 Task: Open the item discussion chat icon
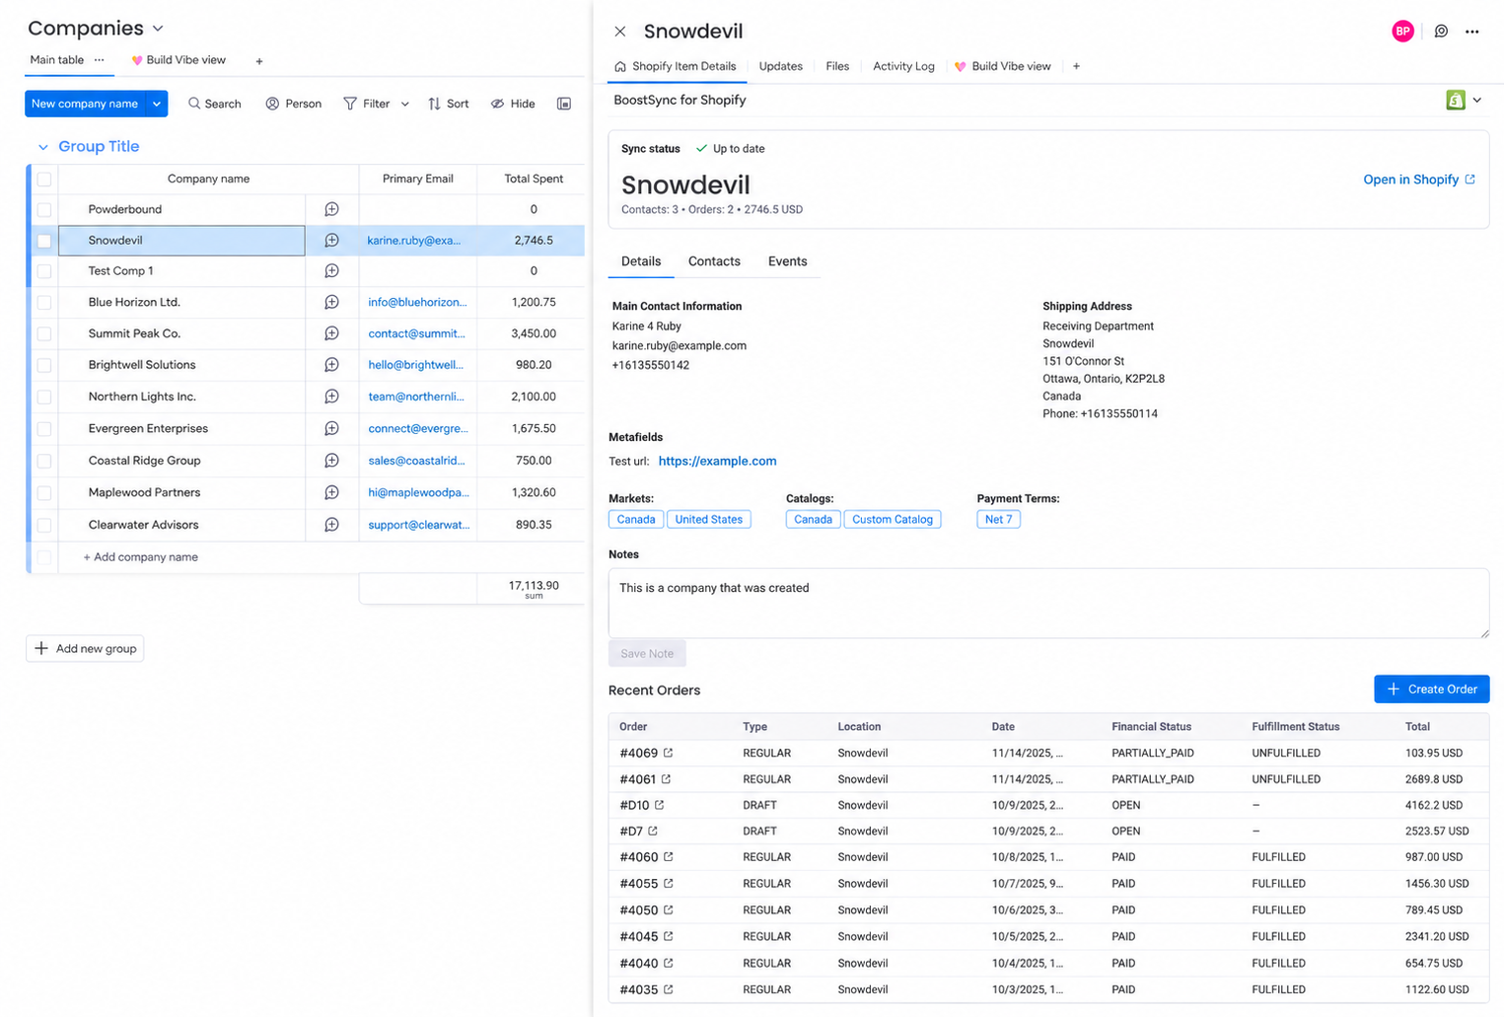pos(1441,32)
